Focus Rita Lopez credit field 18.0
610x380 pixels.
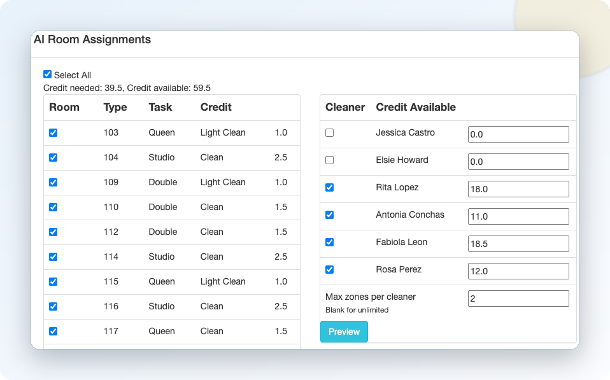coord(518,189)
